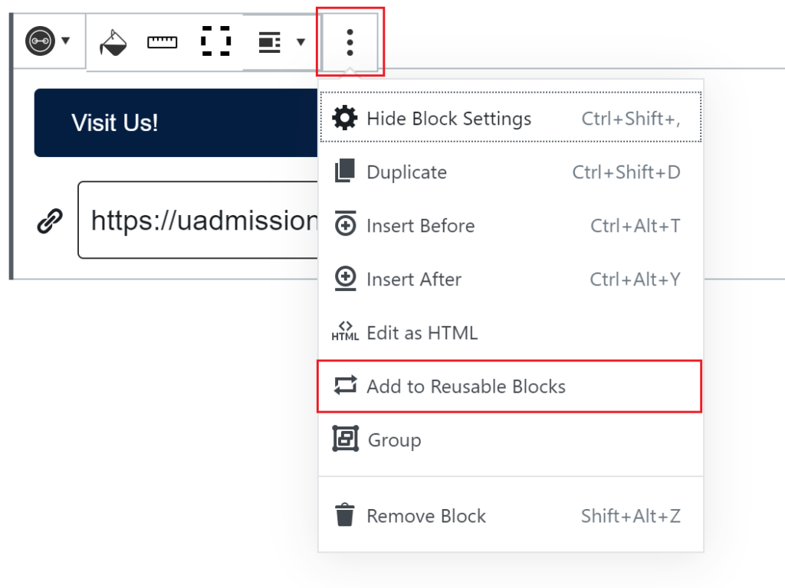
Task: Click the trash icon to remove block
Action: click(345, 515)
